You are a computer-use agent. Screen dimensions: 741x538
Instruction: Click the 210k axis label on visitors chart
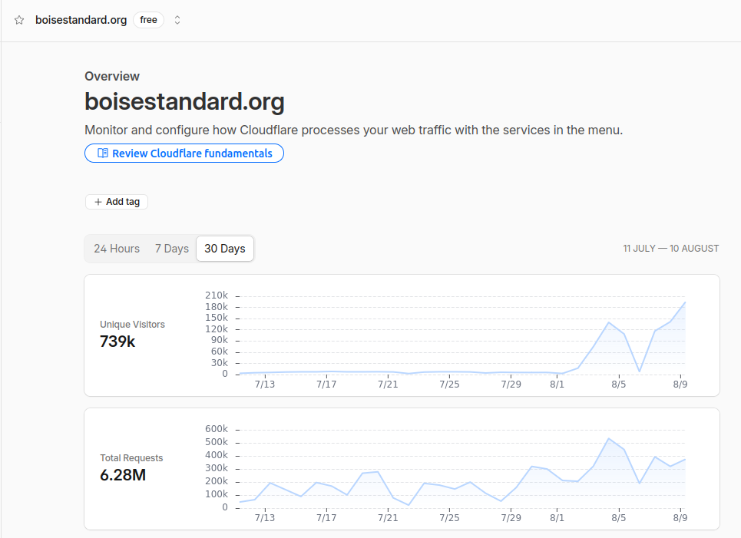tap(217, 295)
